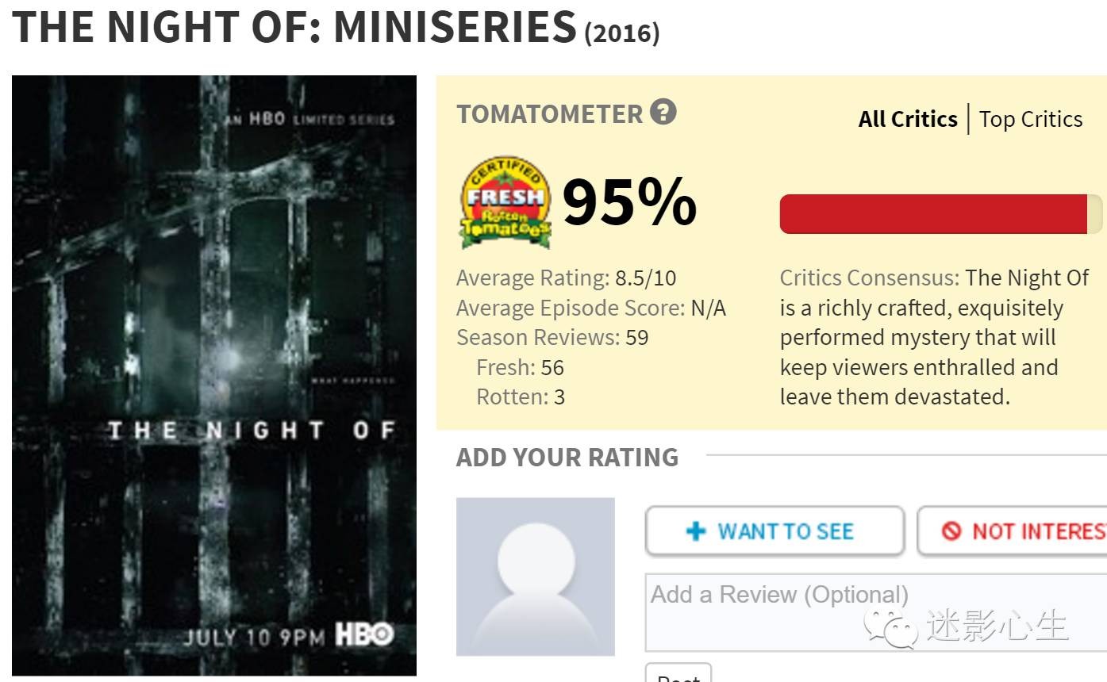Screen dimensions: 1107x682
Task: Click the prohibition icon beside Not Interested
Action: pyautogui.click(x=951, y=531)
